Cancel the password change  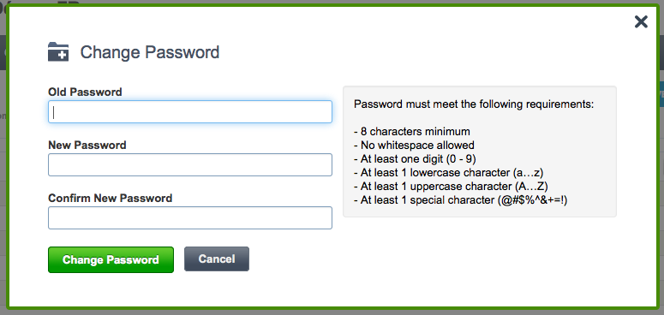point(217,259)
